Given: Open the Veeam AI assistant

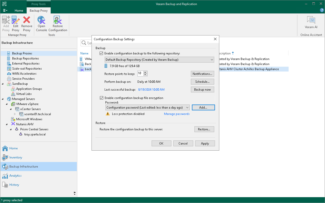Looking at the screenshot, I should 311,22.
